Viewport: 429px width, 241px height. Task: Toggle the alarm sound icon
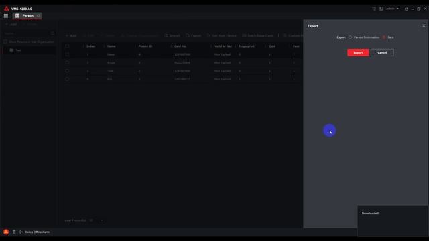[x=21, y=232]
